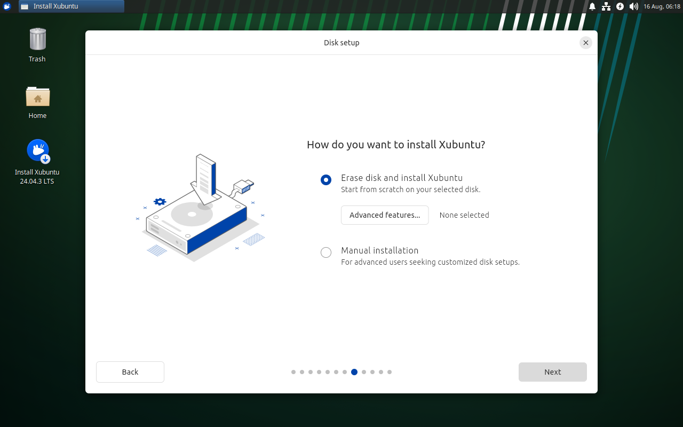Click the active blue step indicator dot
Image resolution: width=683 pixels, height=427 pixels.
tap(354, 372)
